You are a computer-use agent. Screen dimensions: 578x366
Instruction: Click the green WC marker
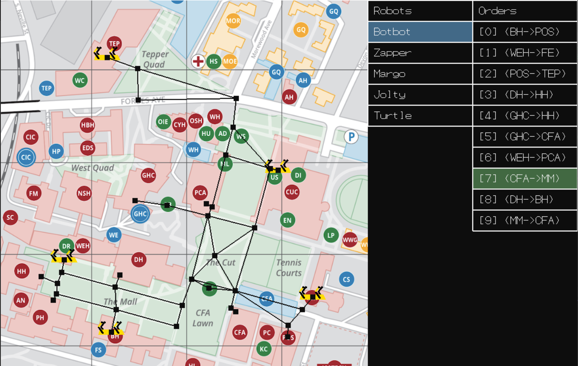(x=80, y=80)
